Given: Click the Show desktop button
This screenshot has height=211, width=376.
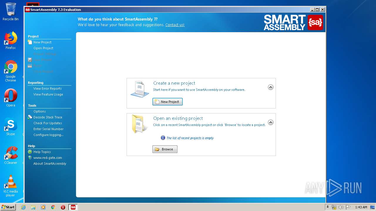Looking at the screenshot, I should pos(373,207).
